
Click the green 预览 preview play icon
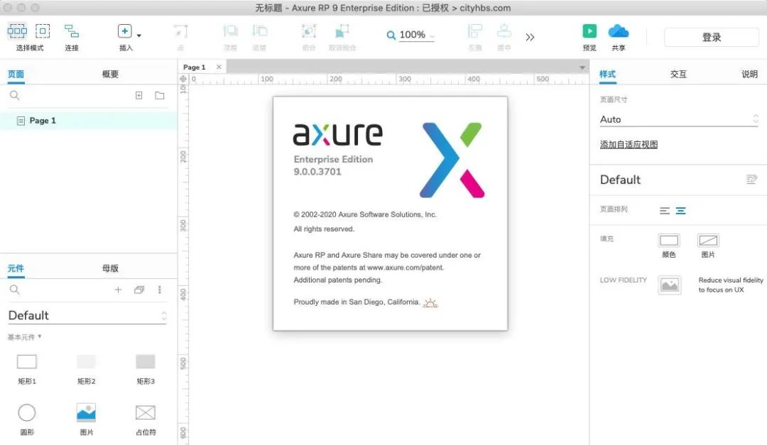coord(589,31)
